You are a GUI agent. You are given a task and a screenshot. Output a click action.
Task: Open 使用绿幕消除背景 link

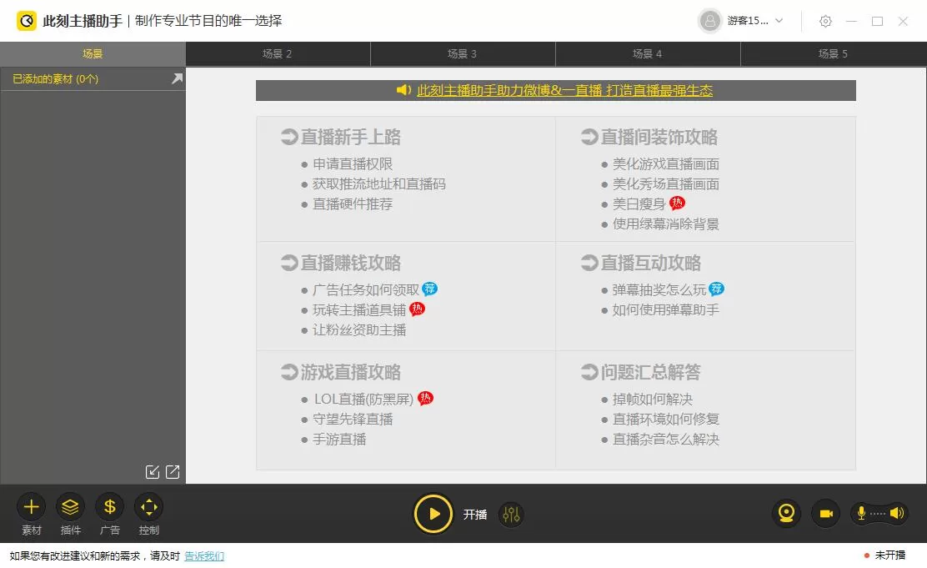666,224
